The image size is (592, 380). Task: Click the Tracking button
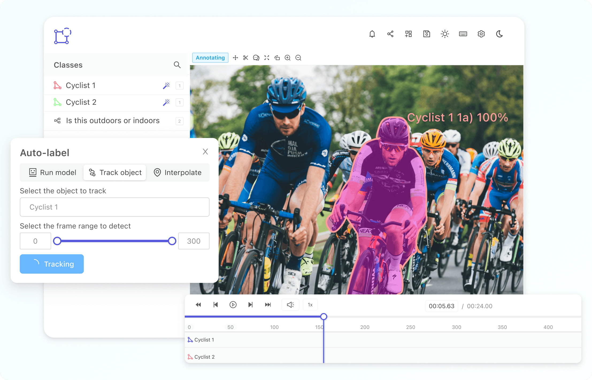click(52, 264)
